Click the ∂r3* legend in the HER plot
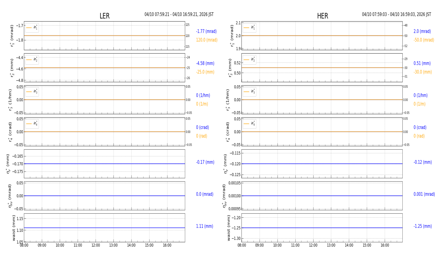Screen dimensions: 435x266 (250, 92)
